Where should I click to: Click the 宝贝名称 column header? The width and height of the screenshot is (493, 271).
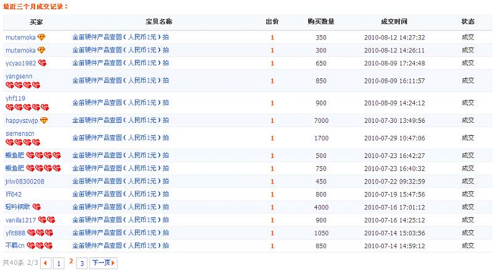point(159,22)
